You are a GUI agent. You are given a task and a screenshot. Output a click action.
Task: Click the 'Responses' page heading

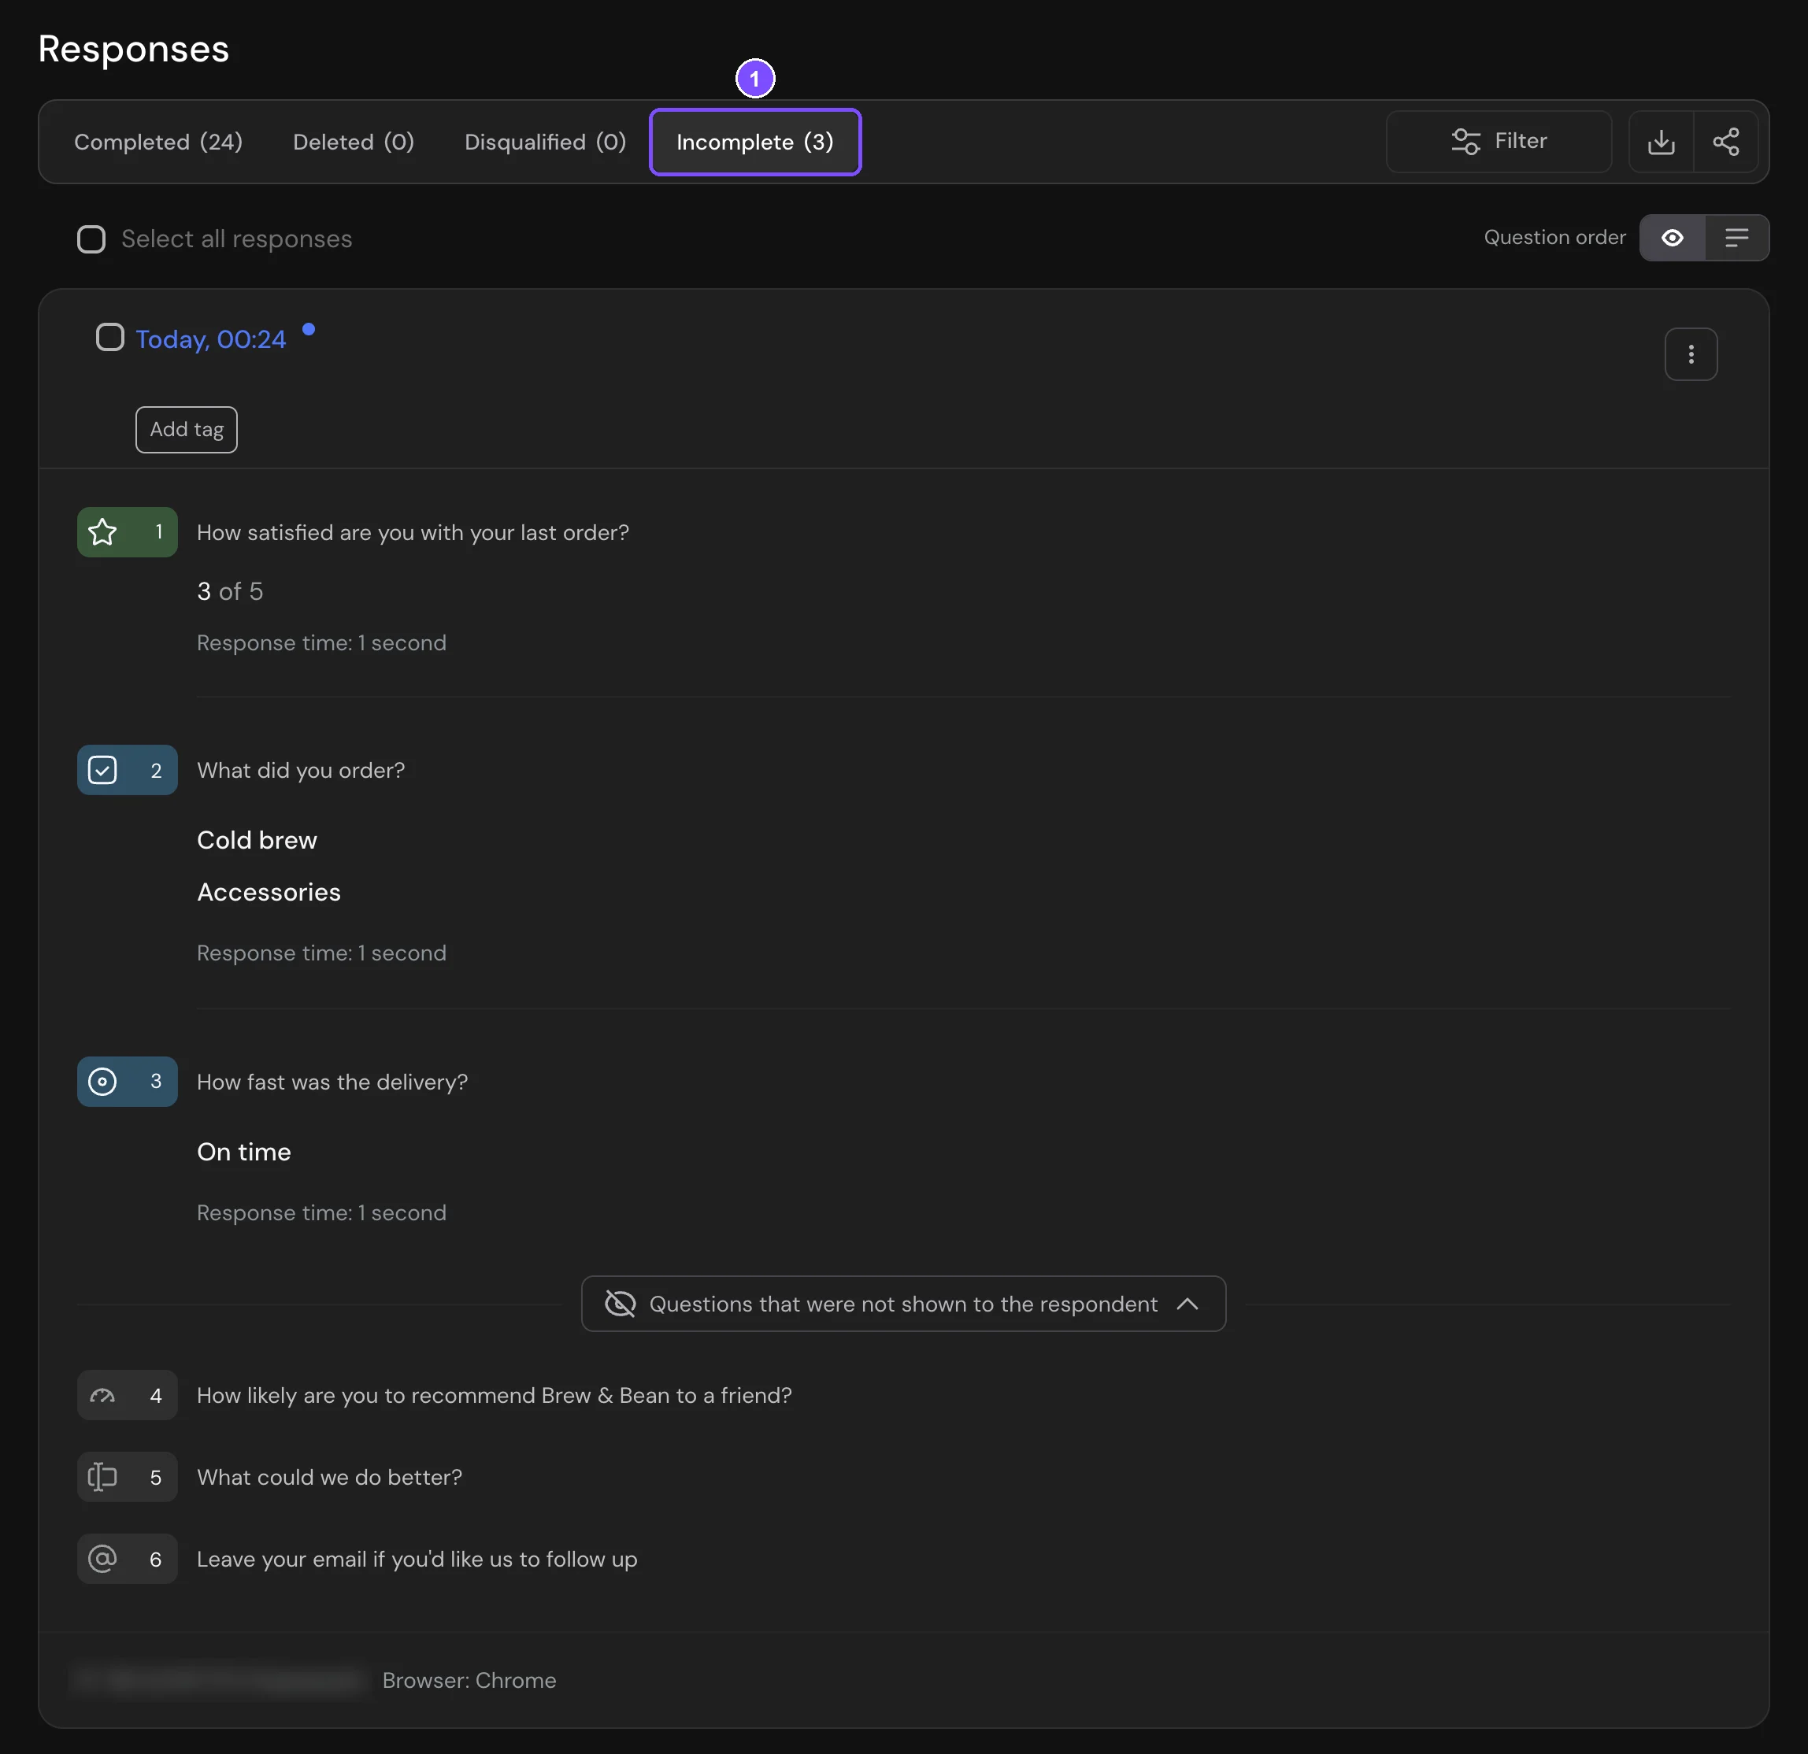pyautogui.click(x=134, y=49)
